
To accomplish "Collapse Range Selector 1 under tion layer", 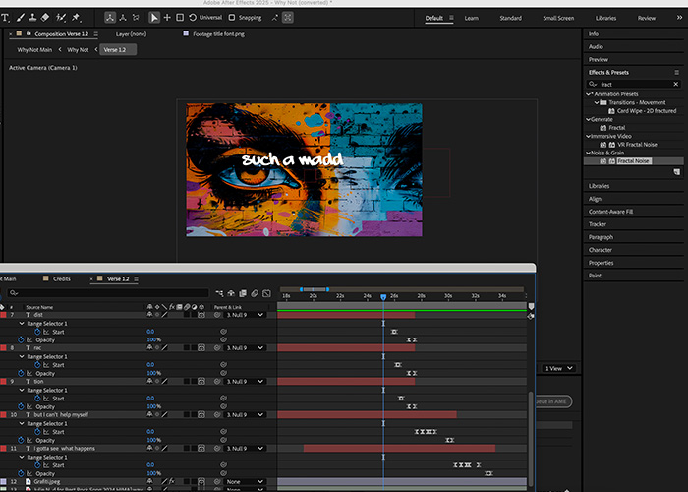I will click(22, 390).
